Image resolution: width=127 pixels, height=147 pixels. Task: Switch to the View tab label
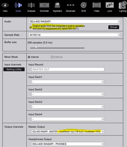(x=5, y=11)
